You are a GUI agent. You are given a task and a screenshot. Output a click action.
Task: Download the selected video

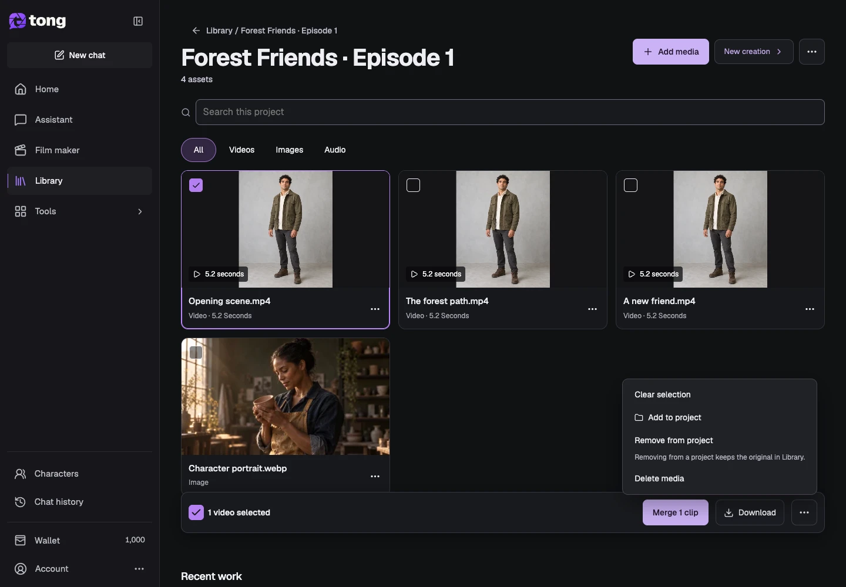pyautogui.click(x=750, y=512)
